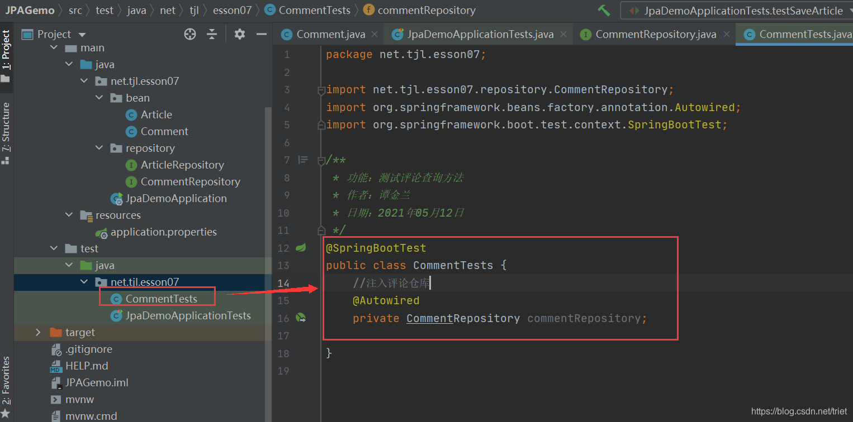Select the Article class in tree
Image resolution: width=853 pixels, height=422 pixels.
tap(156, 114)
